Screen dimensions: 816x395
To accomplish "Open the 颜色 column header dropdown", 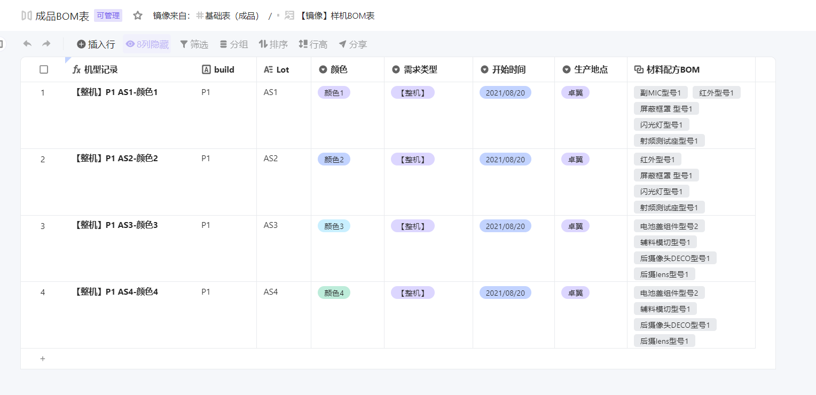I will [x=323, y=69].
